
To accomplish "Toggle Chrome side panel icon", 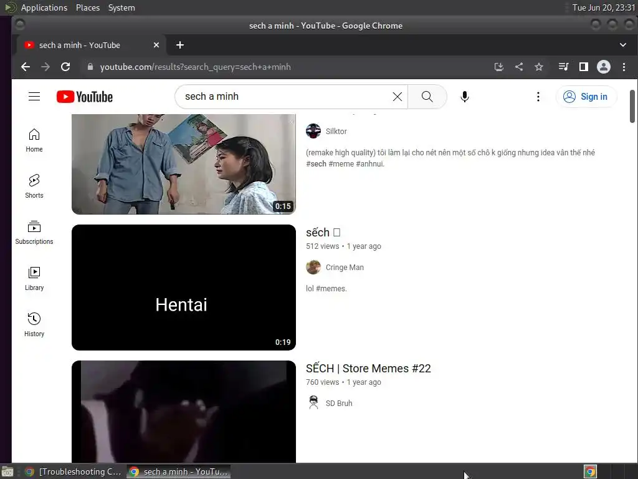I will point(583,67).
